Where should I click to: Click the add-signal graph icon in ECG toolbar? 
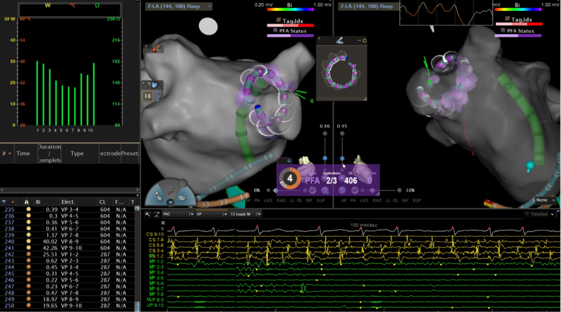pyautogui.click(x=156, y=214)
